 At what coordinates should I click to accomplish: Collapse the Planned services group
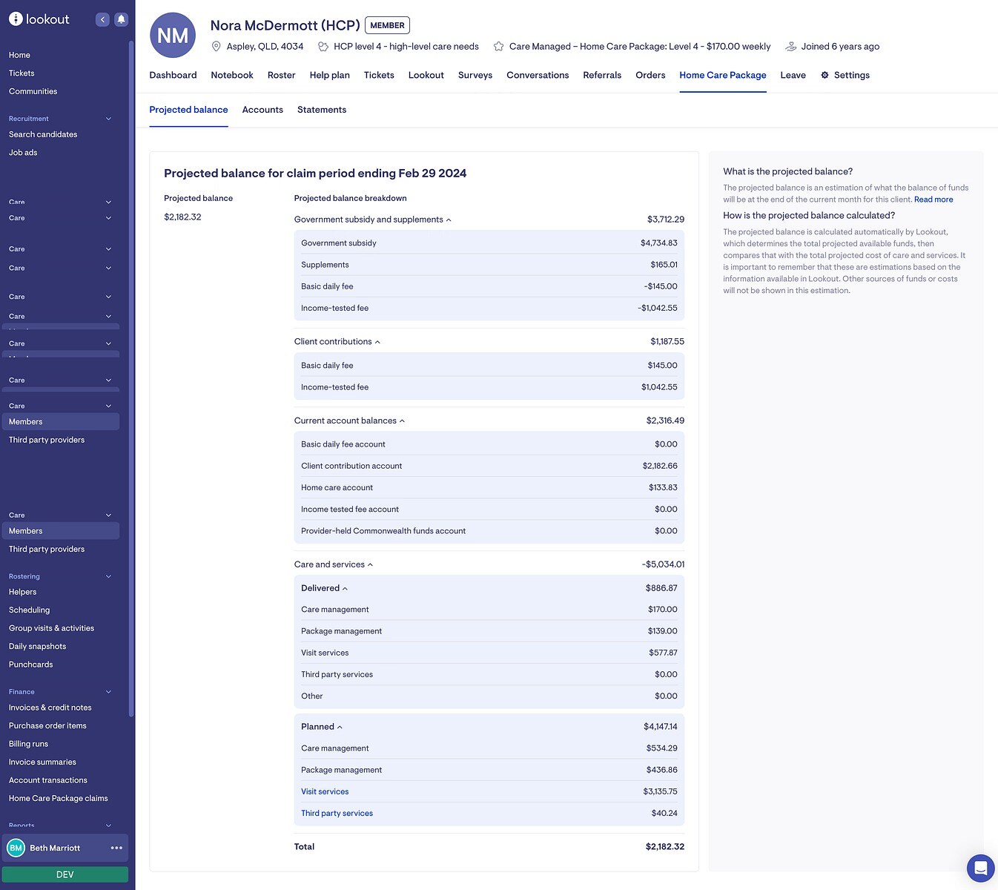(x=340, y=728)
